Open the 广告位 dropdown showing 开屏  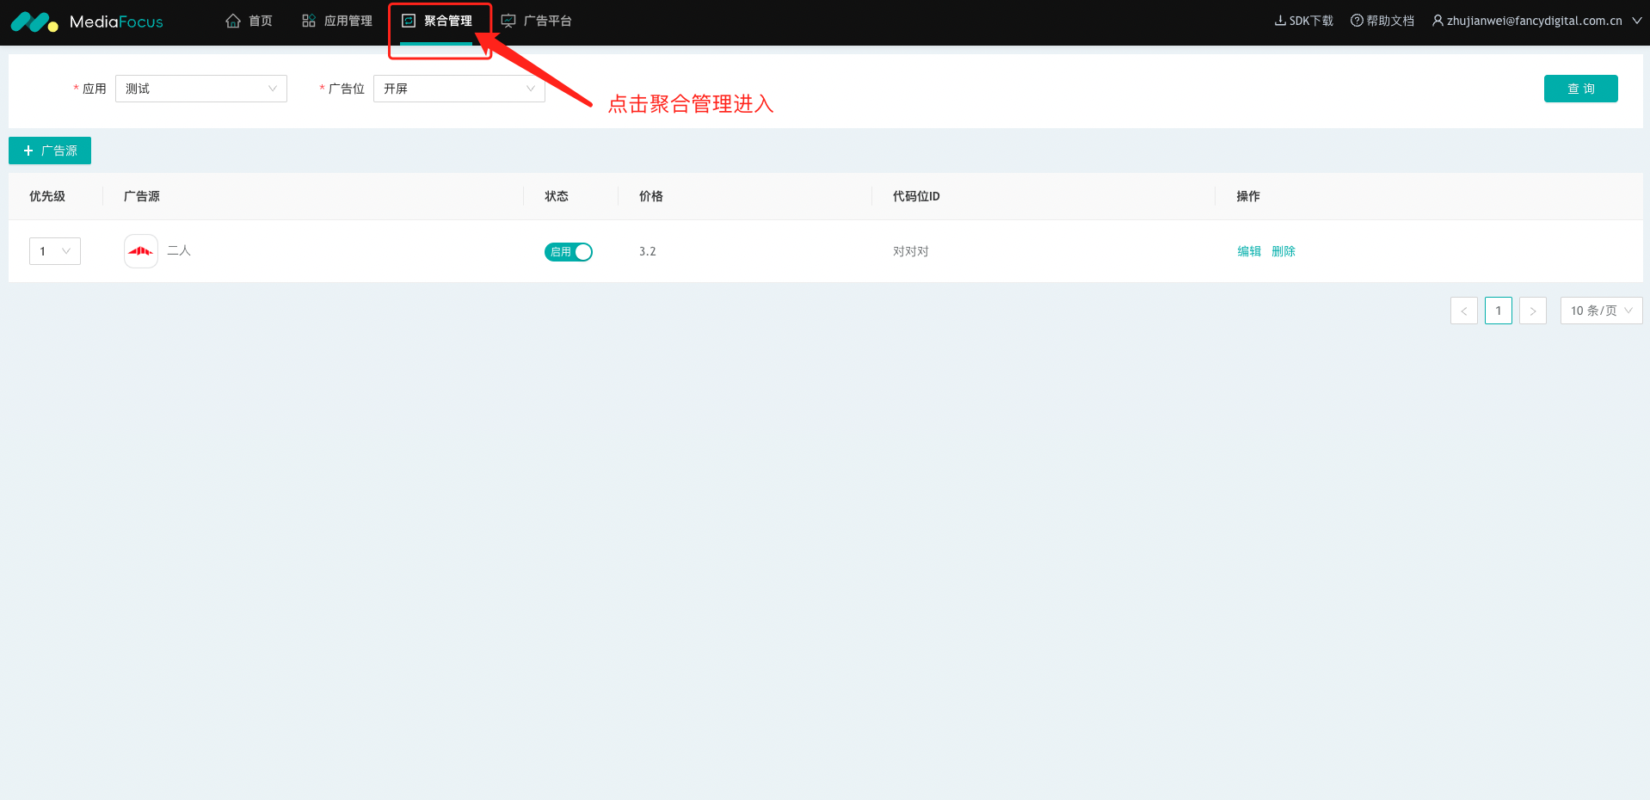click(459, 89)
